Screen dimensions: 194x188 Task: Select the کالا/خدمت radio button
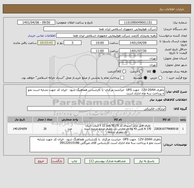124,71
